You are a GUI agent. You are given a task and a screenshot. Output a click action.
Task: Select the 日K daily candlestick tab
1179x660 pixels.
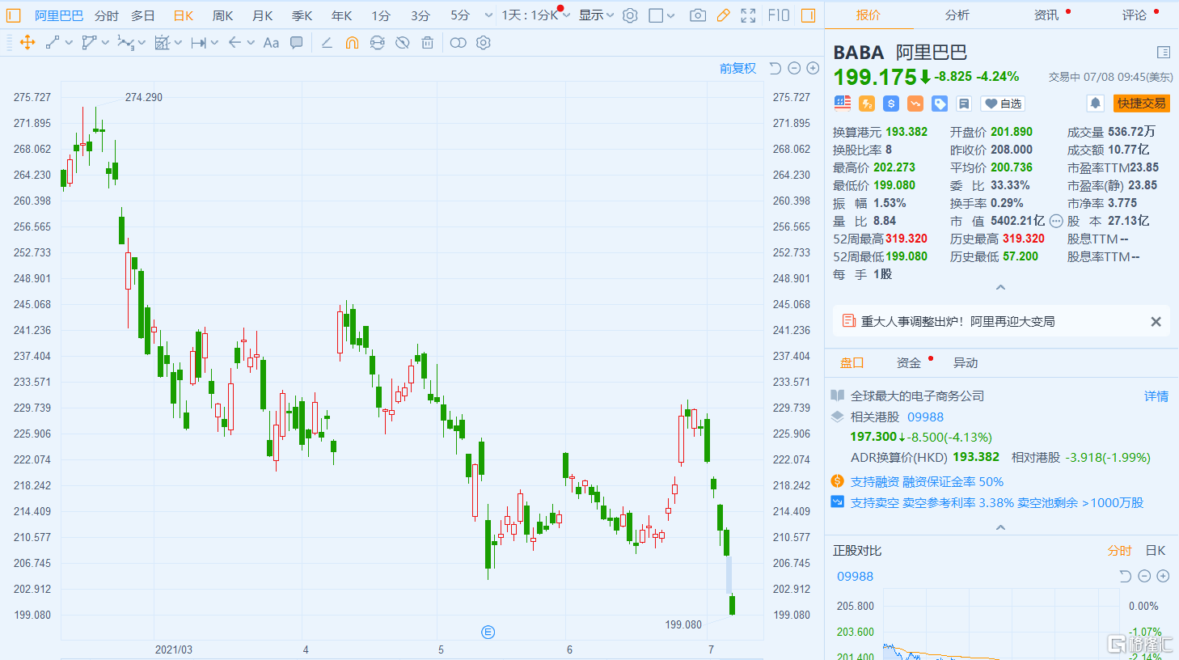184,15
